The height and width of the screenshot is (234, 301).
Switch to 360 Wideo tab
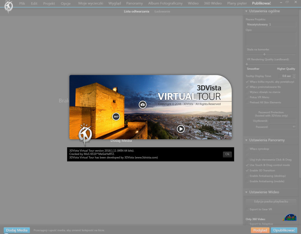(213, 3)
